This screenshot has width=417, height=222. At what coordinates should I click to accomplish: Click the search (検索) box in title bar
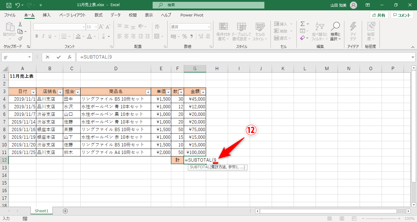point(209,5)
